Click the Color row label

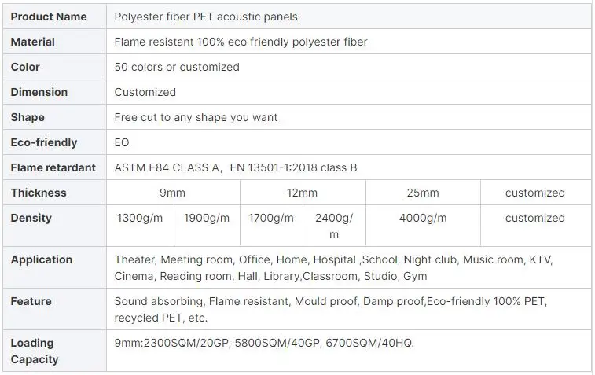(x=25, y=67)
